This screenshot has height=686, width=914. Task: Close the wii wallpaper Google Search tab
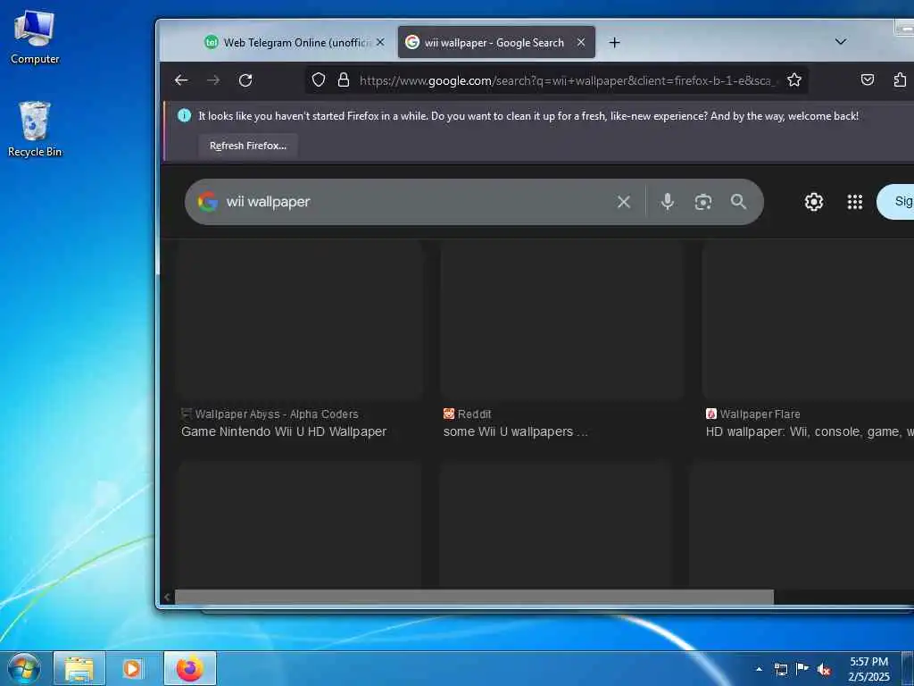coord(580,42)
